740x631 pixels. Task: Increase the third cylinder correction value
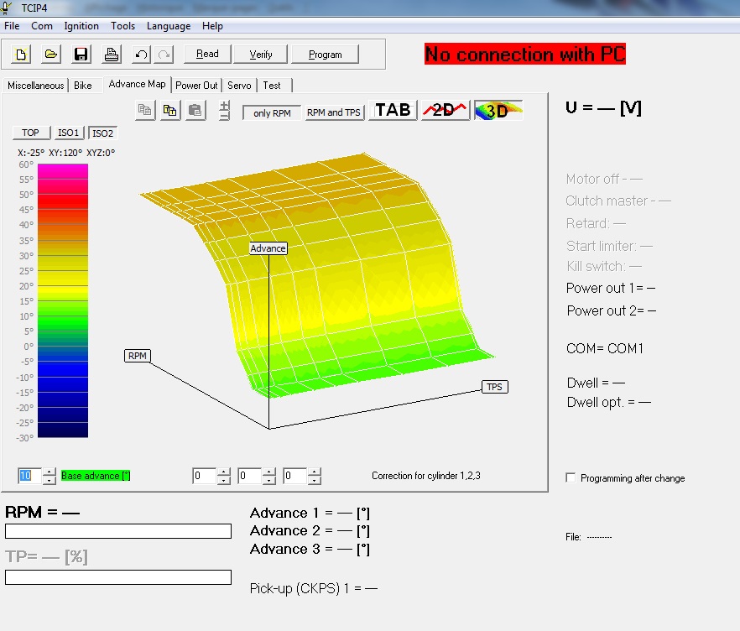click(314, 472)
